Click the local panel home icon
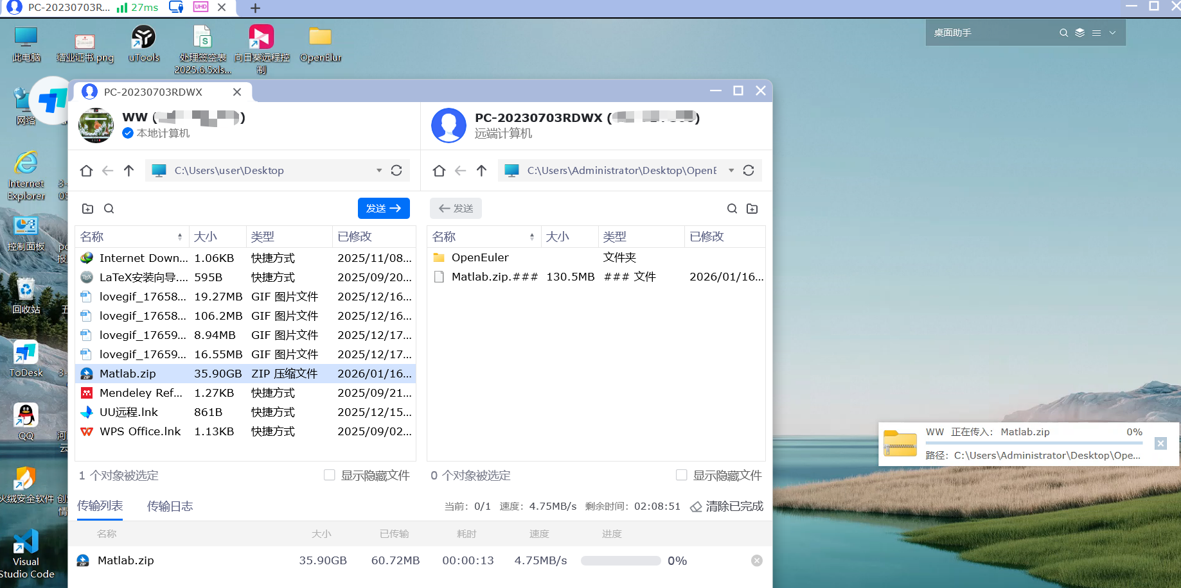1181x588 pixels. pos(86,171)
